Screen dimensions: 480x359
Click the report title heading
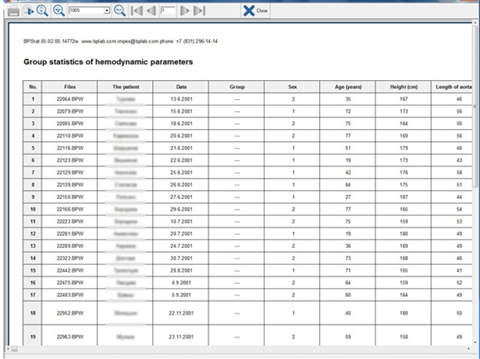(x=108, y=62)
